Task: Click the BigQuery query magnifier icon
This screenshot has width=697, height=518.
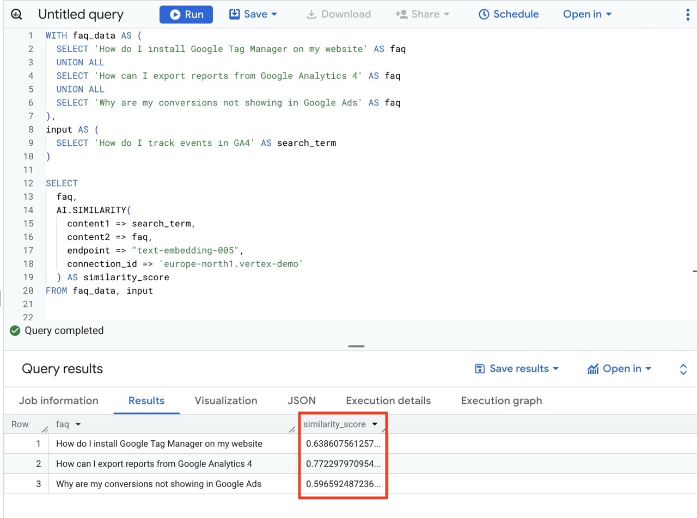Action: coord(16,15)
